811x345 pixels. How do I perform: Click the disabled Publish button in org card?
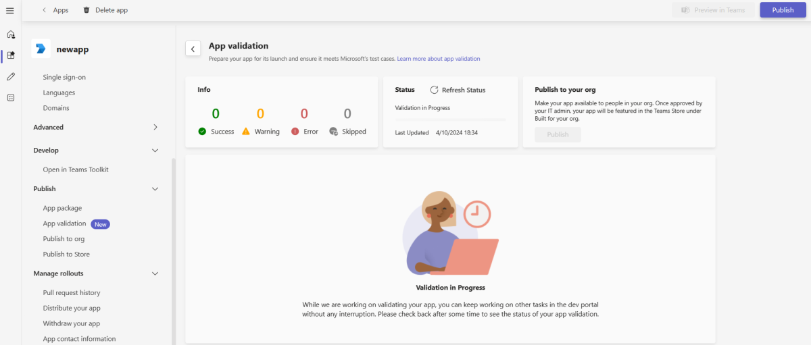558,134
